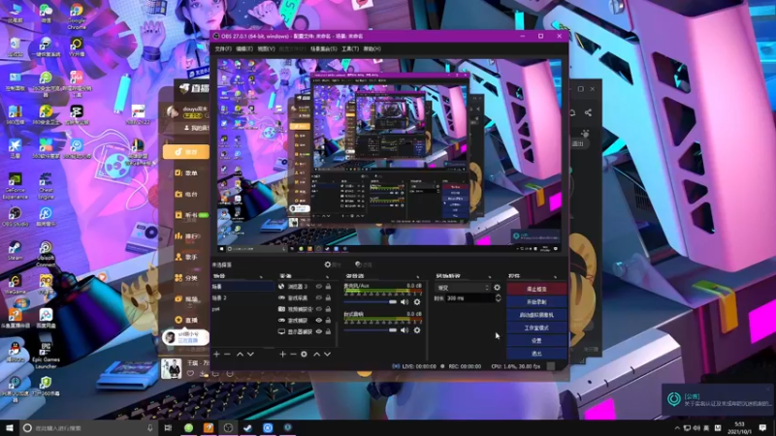Adjust transition duration stepper arrows
Viewport: 776px width, 436px height.
click(498, 298)
